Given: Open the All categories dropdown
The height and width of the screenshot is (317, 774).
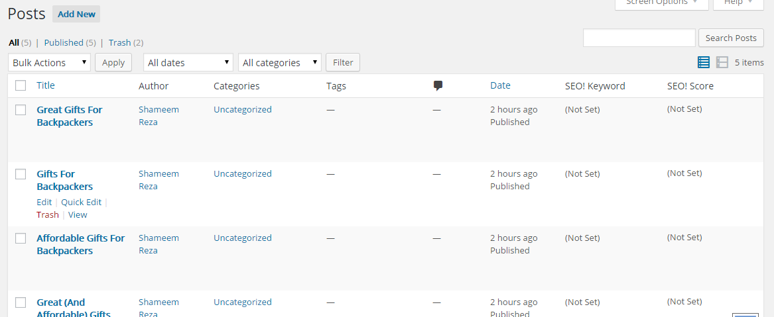Looking at the screenshot, I should click(279, 63).
